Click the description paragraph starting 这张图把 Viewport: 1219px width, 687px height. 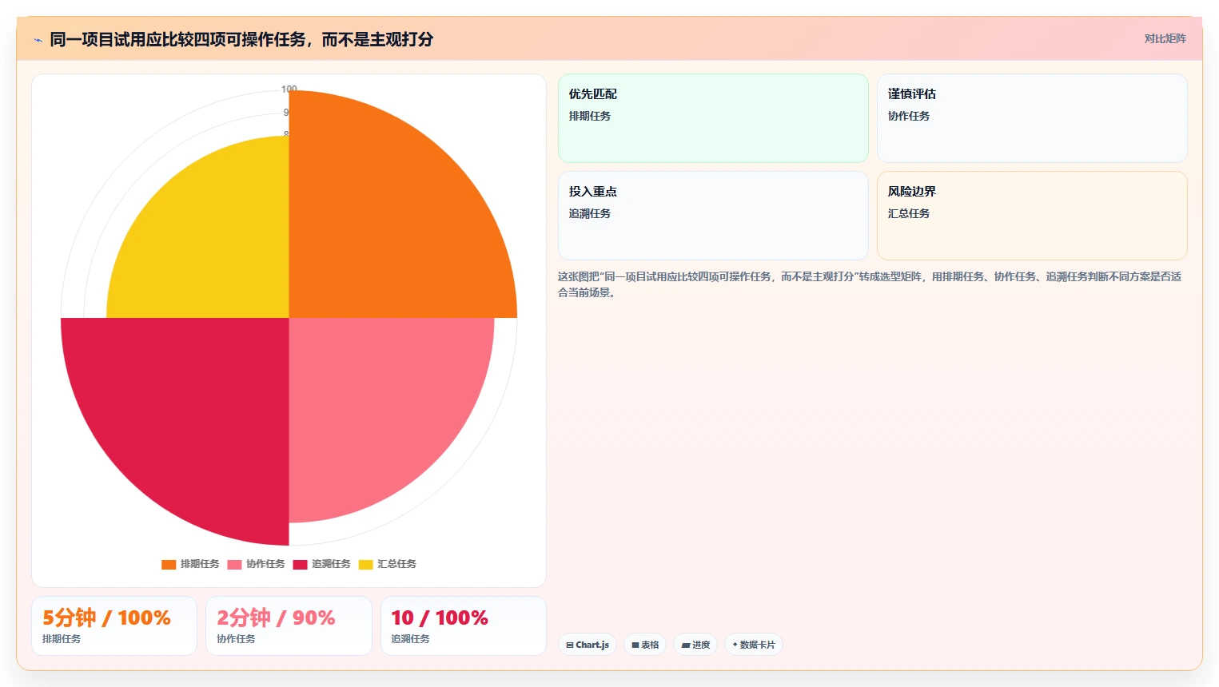point(870,284)
